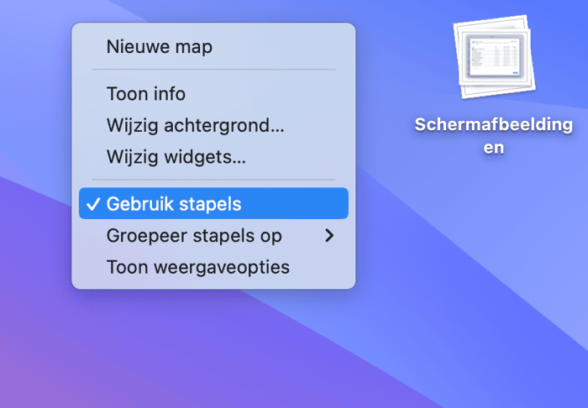The width and height of the screenshot is (588, 408).
Task: Click the 'en' second line of stack label
Action: coord(494,148)
